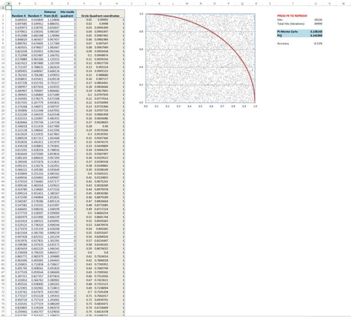Select empty cell A1

coord(8,8)
